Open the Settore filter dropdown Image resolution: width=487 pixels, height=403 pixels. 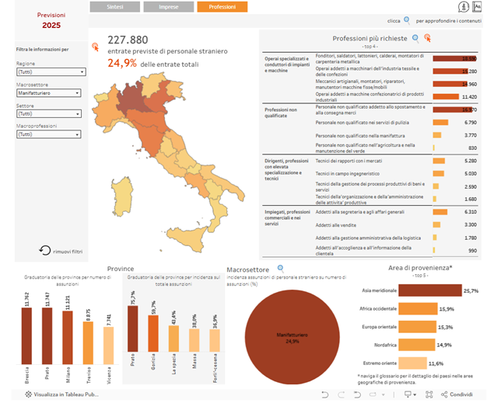coord(51,113)
